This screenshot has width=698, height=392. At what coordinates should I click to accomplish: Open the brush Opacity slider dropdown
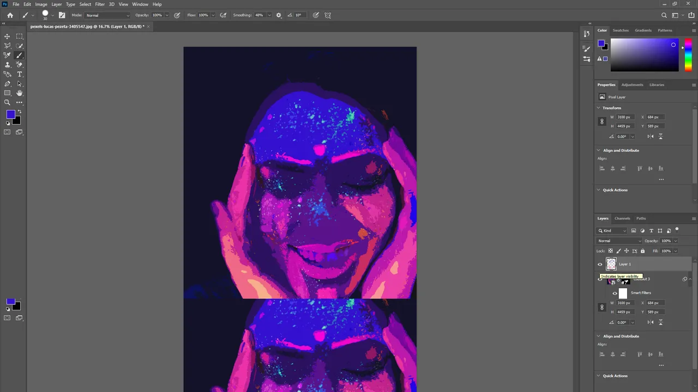point(167,15)
